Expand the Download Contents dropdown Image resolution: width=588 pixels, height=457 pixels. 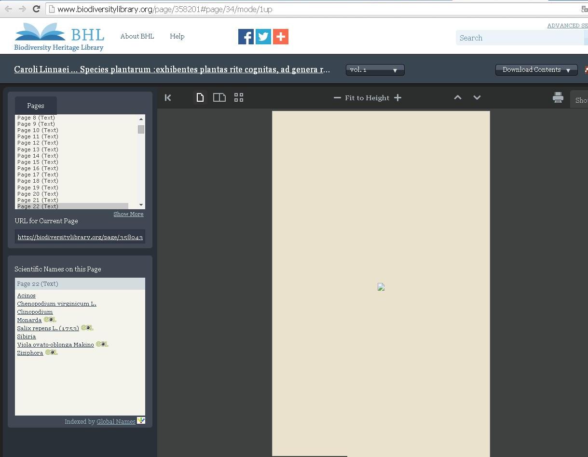[x=536, y=70]
